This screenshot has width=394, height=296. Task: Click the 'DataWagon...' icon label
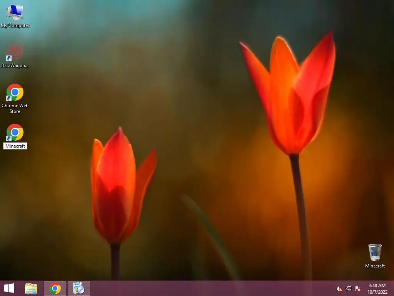pyautogui.click(x=15, y=66)
